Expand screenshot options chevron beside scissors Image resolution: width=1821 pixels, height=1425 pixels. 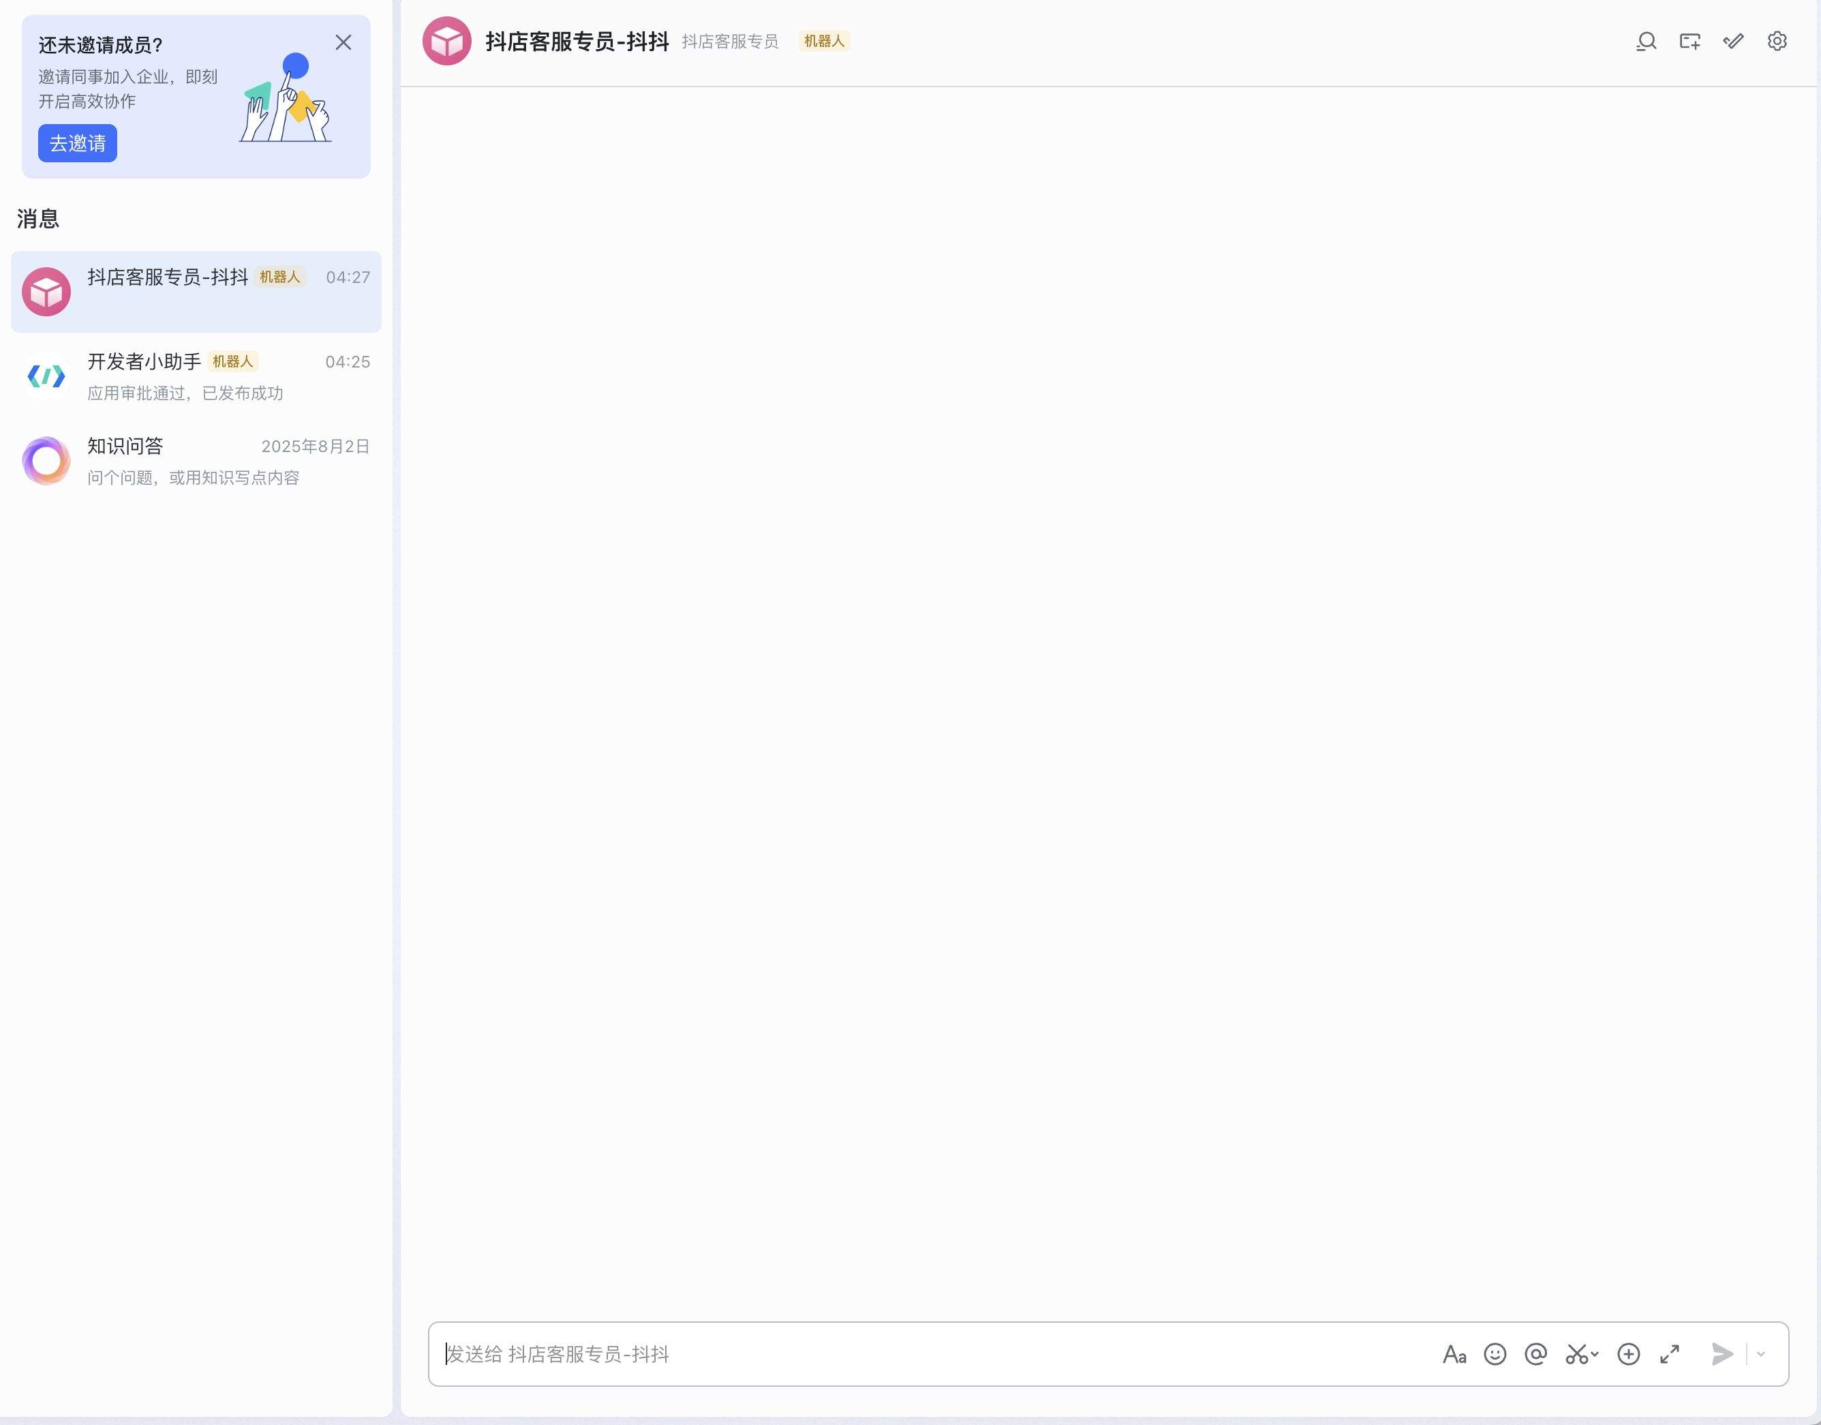[1595, 1354]
